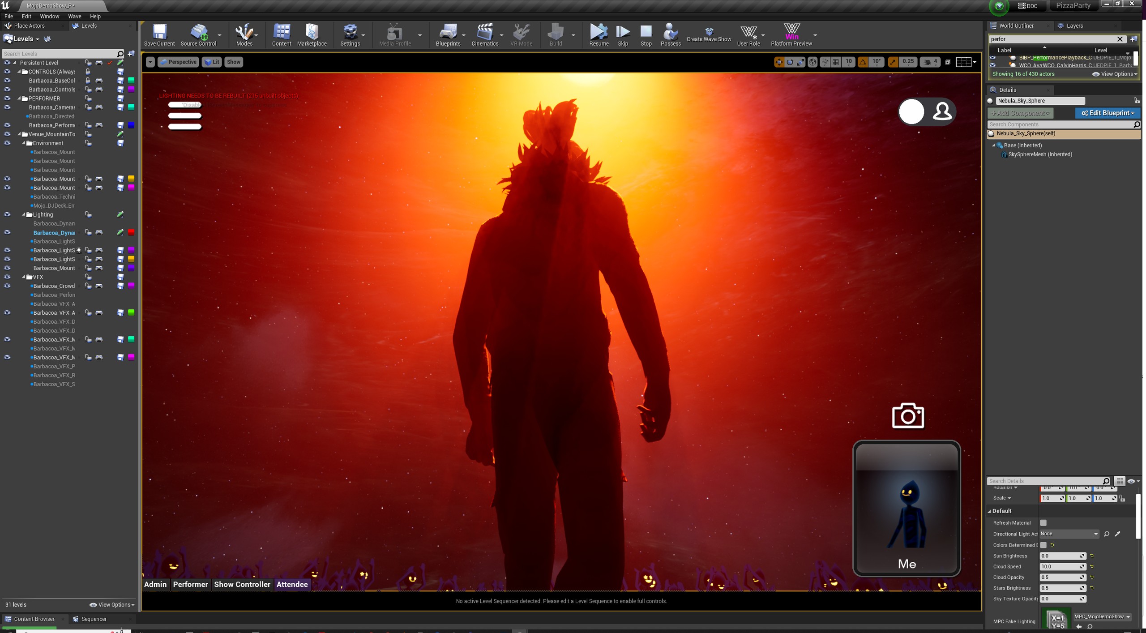Open Source Control toolbar icon
1146x633 pixels.
coord(198,35)
